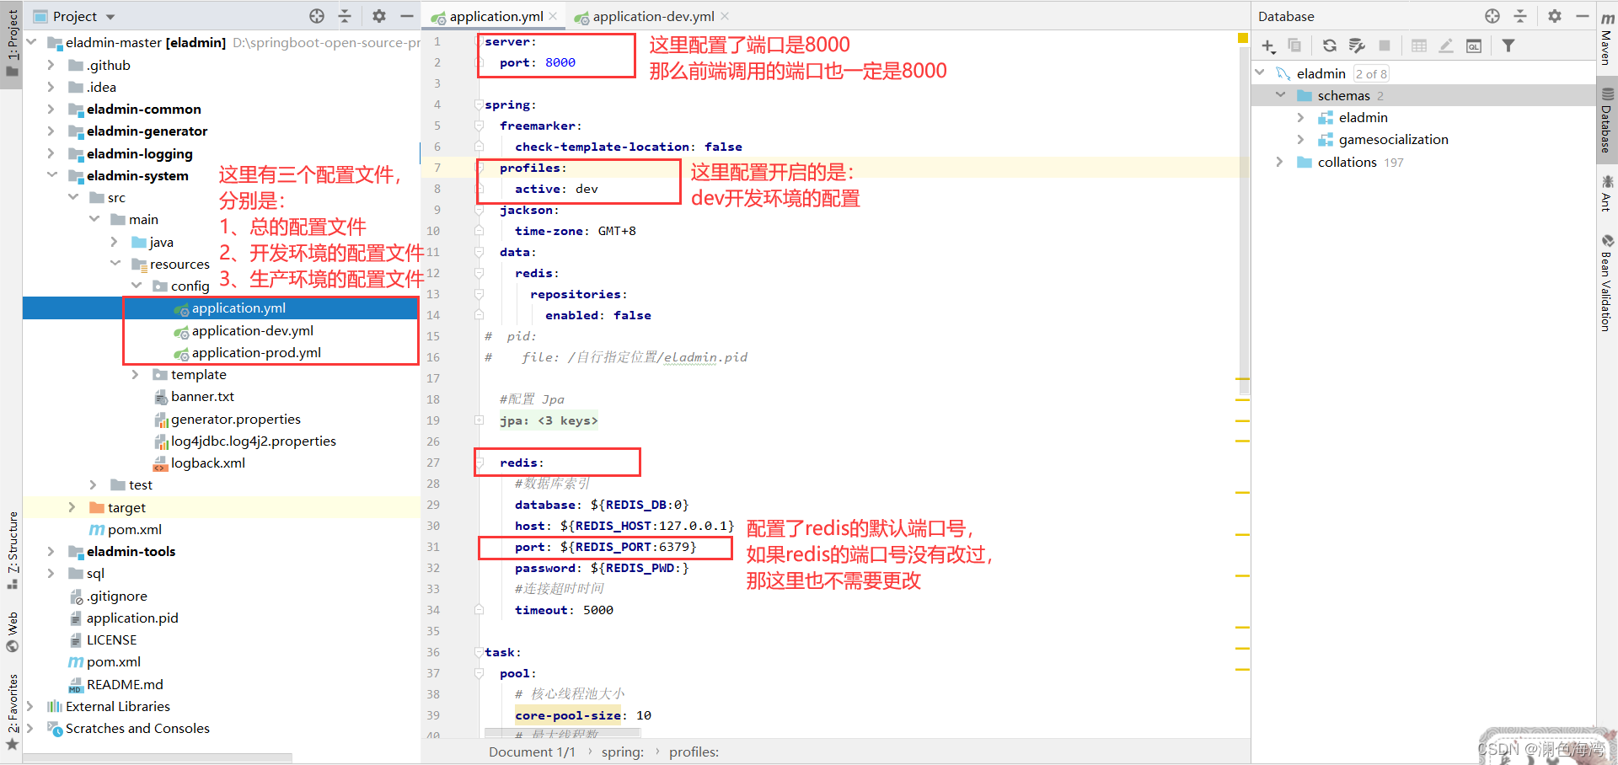Collapse all in Project panel header

pyautogui.click(x=345, y=16)
